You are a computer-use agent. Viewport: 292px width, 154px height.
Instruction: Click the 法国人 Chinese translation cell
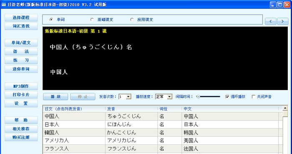230,149
